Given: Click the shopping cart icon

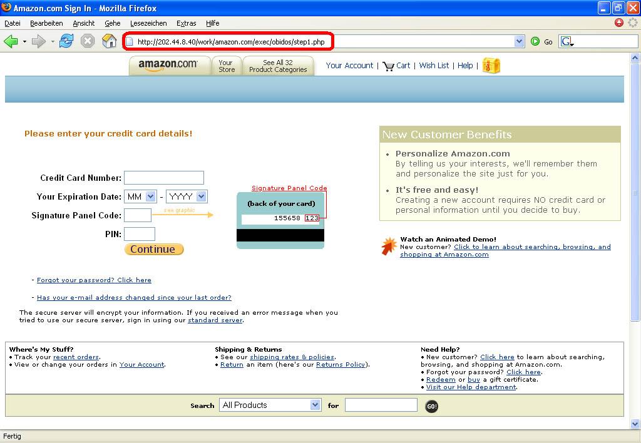Looking at the screenshot, I should (x=388, y=66).
